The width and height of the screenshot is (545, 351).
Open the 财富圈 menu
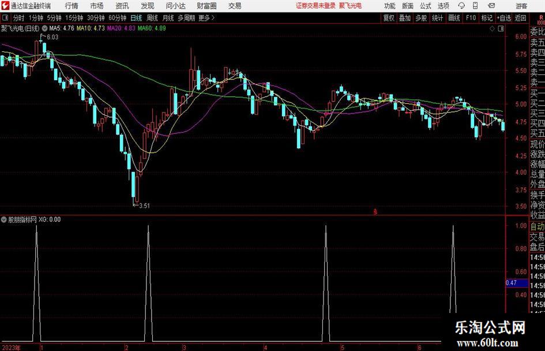(x=206, y=6)
